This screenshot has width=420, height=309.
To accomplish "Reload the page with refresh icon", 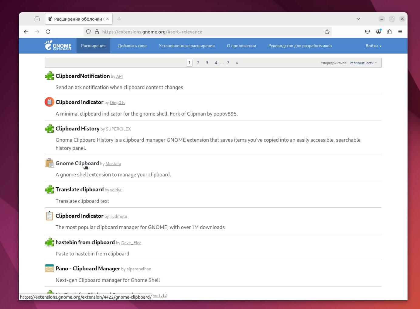I will click(x=48, y=32).
